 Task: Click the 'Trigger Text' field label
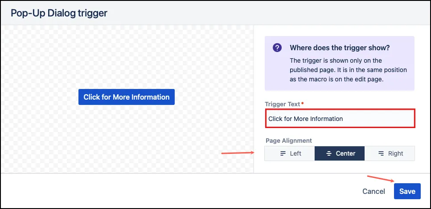[283, 104]
